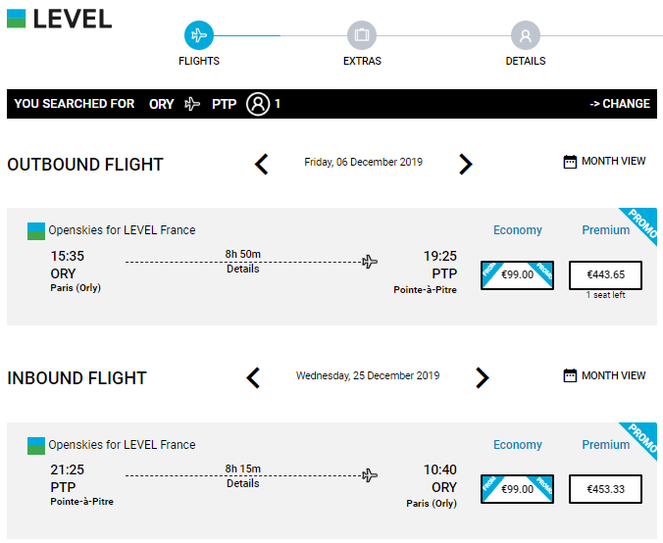Select outbound Premium fare €443.65
Screen dimensions: 663x543
[605, 275]
